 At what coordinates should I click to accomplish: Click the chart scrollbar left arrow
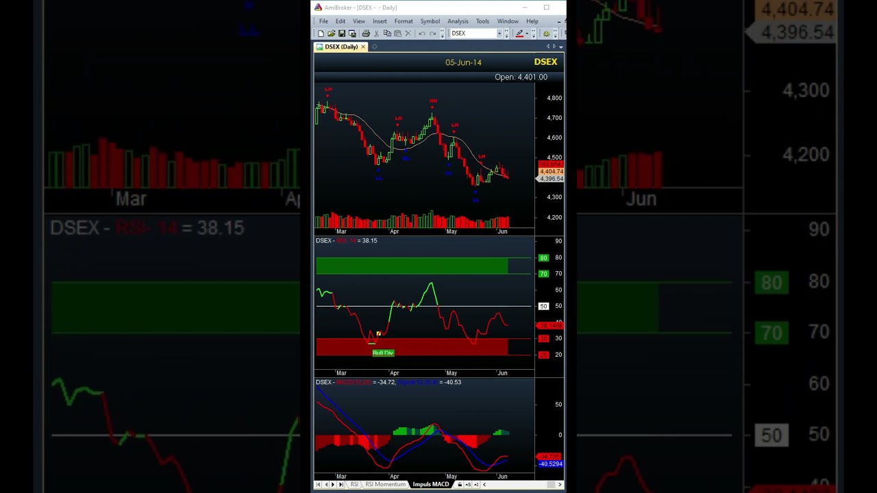[x=484, y=484]
